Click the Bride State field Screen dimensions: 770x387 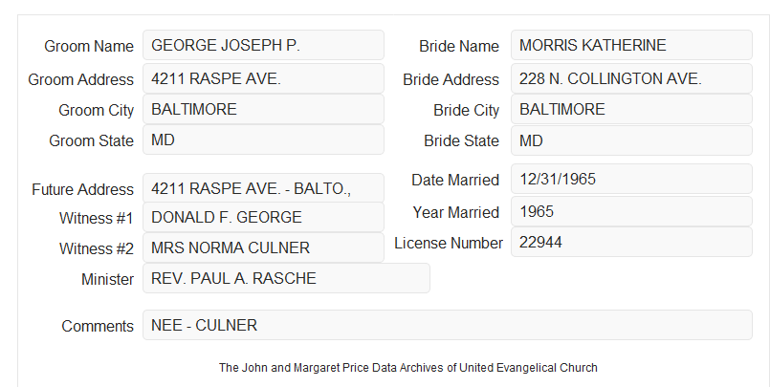click(x=631, y=140)
